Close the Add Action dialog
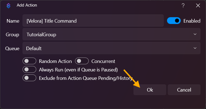This screenshot has width=206, height=109. [x=198, y=5]
